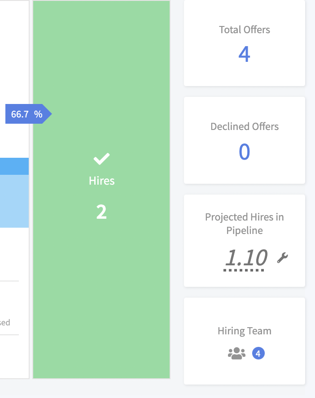This screenshot has height=398, width=315.
Task: Edit the 1.10 projected hires value
Action: [x=246, y=258]
